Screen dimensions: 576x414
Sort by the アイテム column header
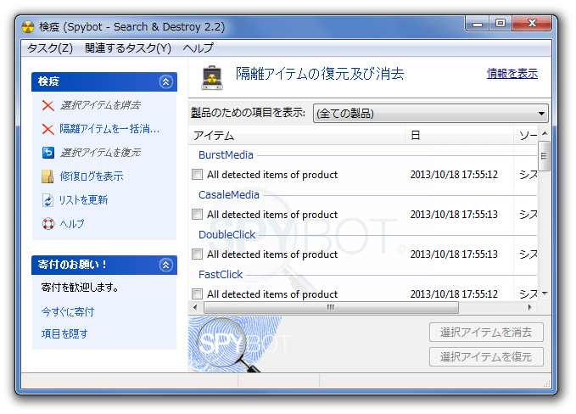(297, 136)
